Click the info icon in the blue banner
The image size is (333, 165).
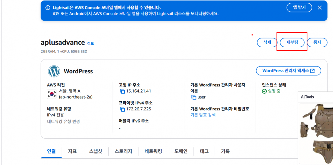coord(48,8)
